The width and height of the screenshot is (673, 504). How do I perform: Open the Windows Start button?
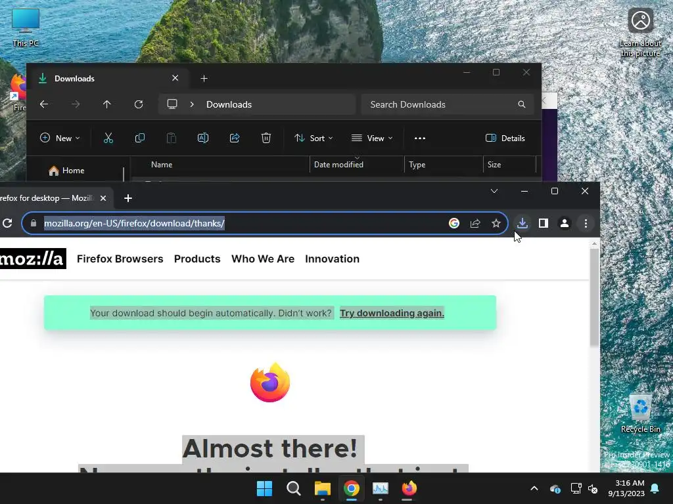coord(264,488)
